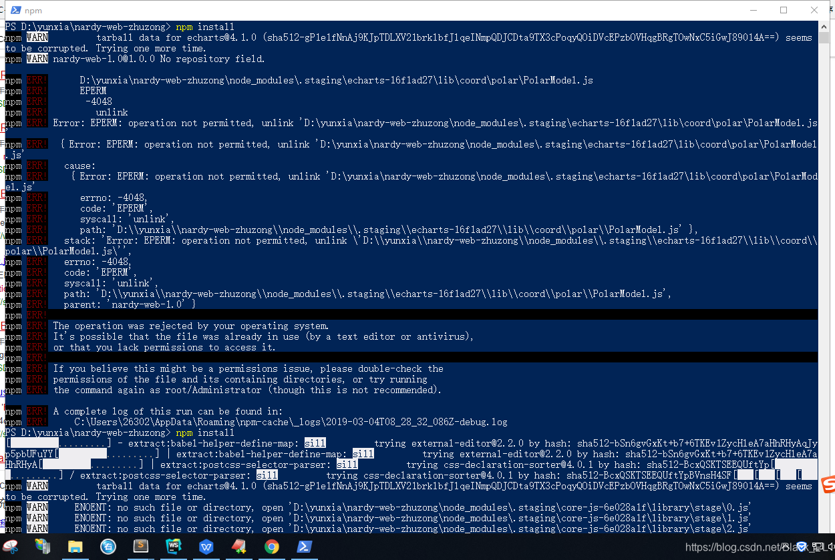The height and width of the screenshot is (560, 835).
Task: Click the vertical scrollbar of the terminal
Action: 824,277
